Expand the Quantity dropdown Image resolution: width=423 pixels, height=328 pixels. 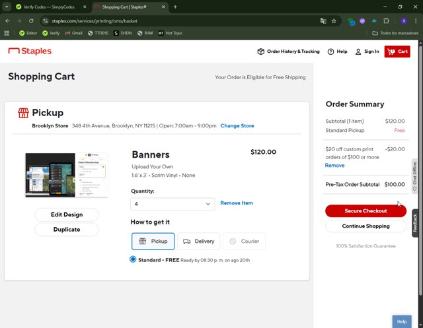coord(173,204)
